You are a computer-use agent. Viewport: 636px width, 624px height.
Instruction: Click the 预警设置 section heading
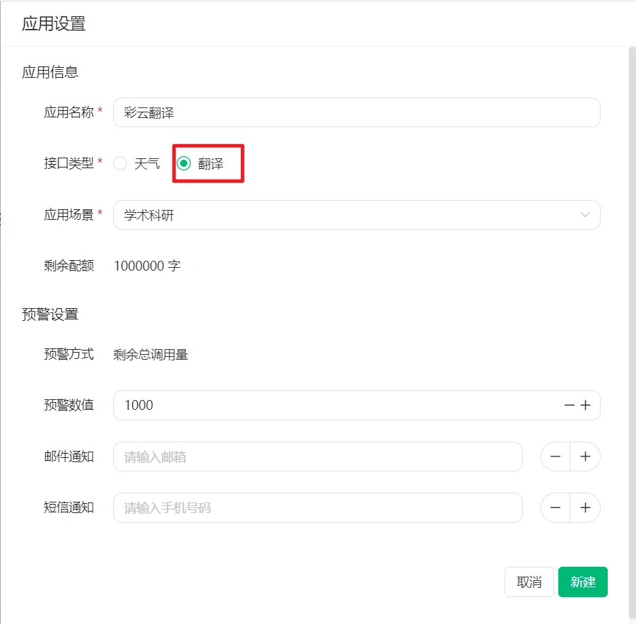point(49,314)
